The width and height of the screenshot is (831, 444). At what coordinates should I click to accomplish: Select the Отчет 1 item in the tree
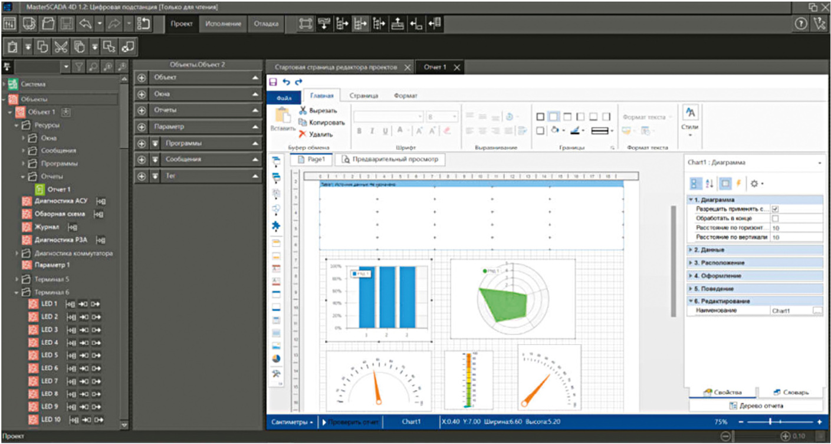tap(52, 189)
